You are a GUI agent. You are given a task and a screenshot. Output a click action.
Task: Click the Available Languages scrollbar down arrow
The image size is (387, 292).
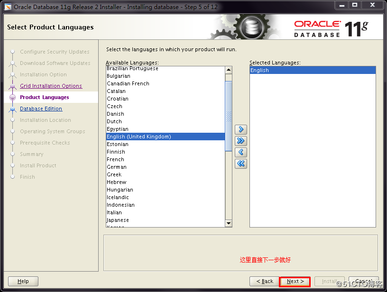pyautogui.click(x=229, y=223)
